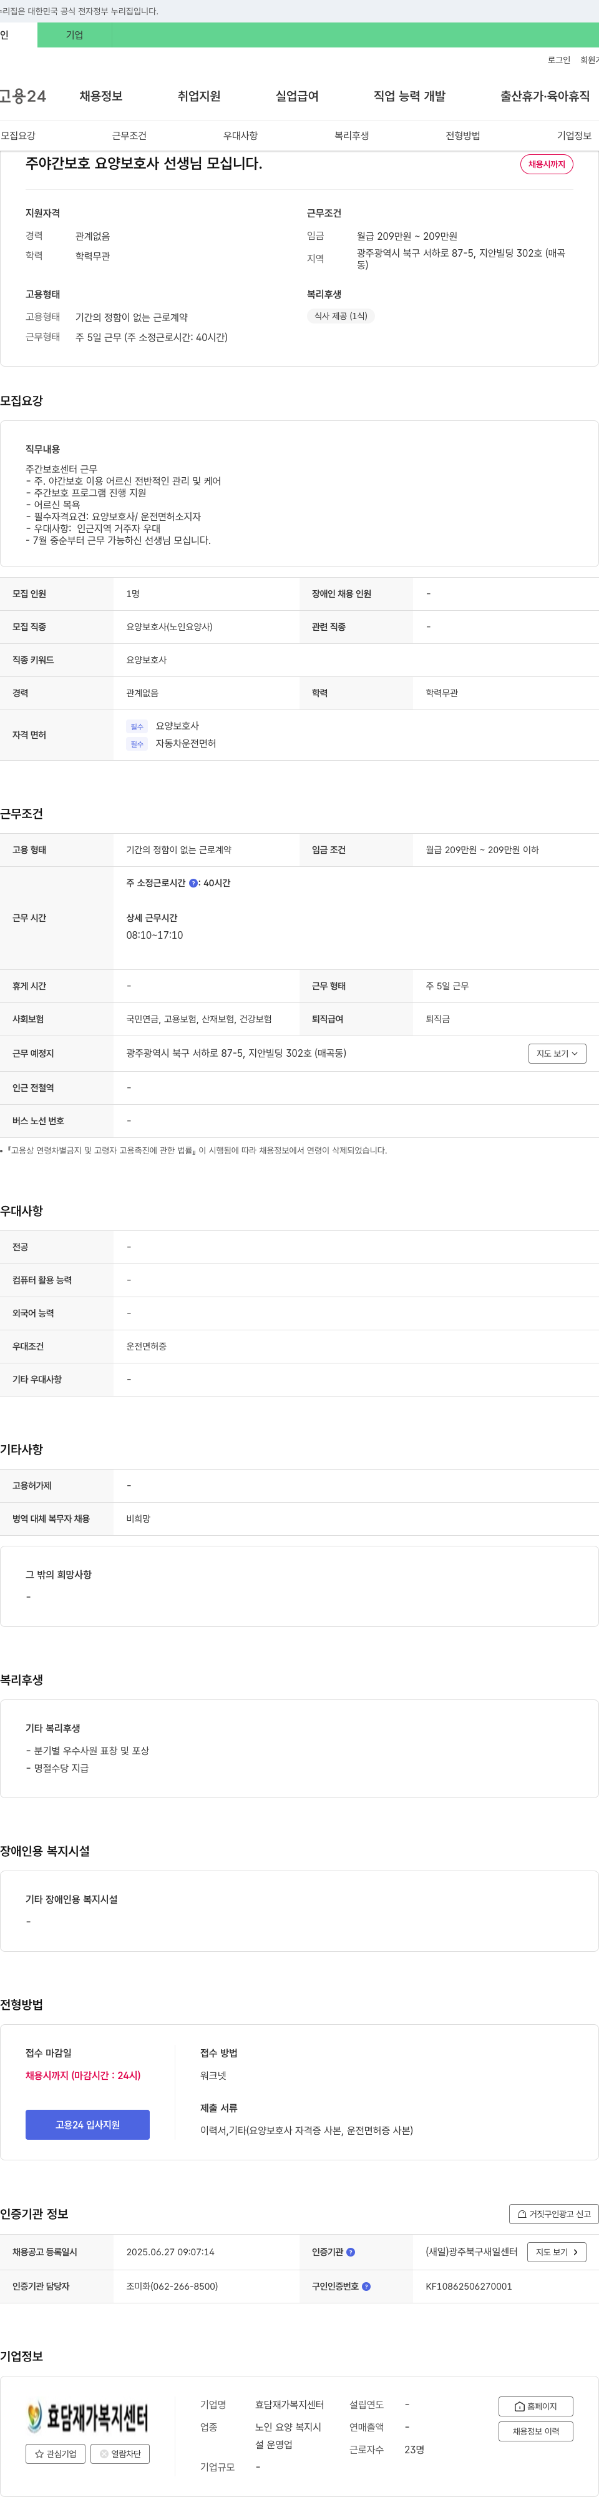599x2497 pixels.
Task: Click the 제출 서류 이력서 list text
Action: (x=307, y=2130)
